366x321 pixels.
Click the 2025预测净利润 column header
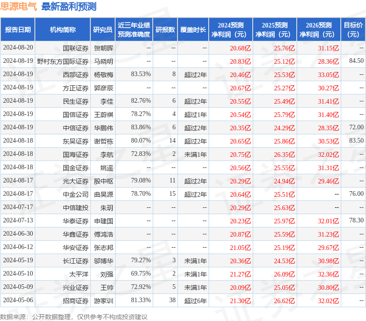275,30
